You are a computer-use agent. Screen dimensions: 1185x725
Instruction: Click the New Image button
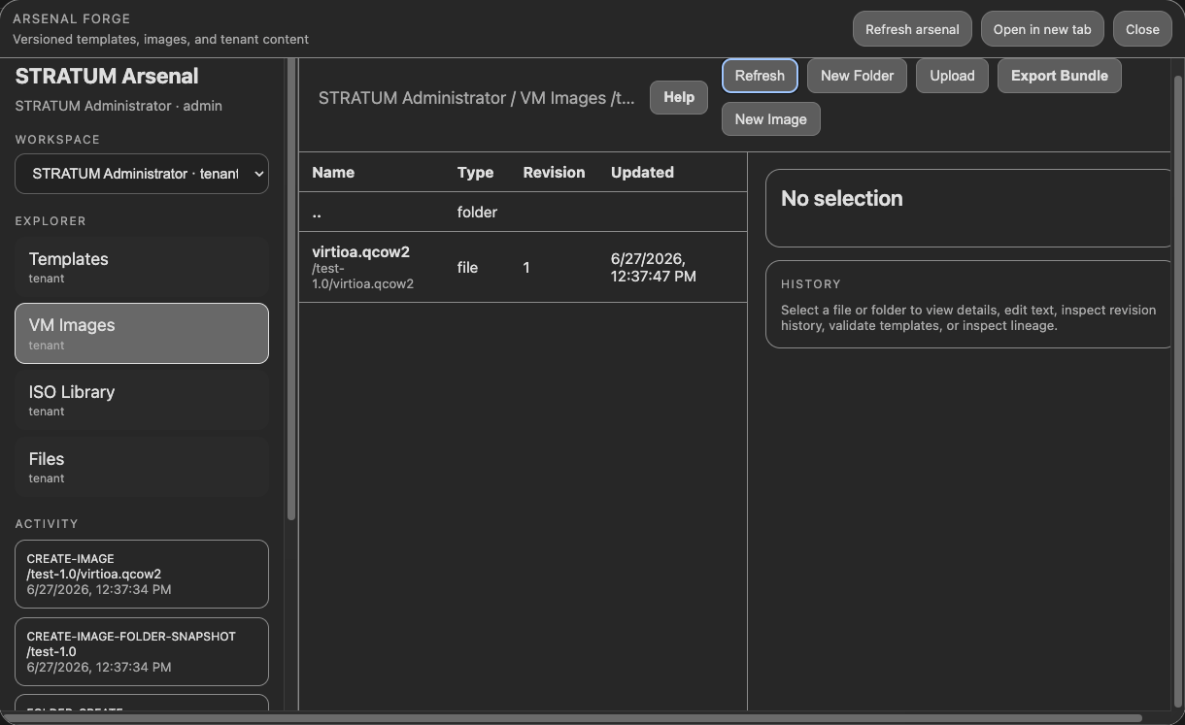(771, 119)
